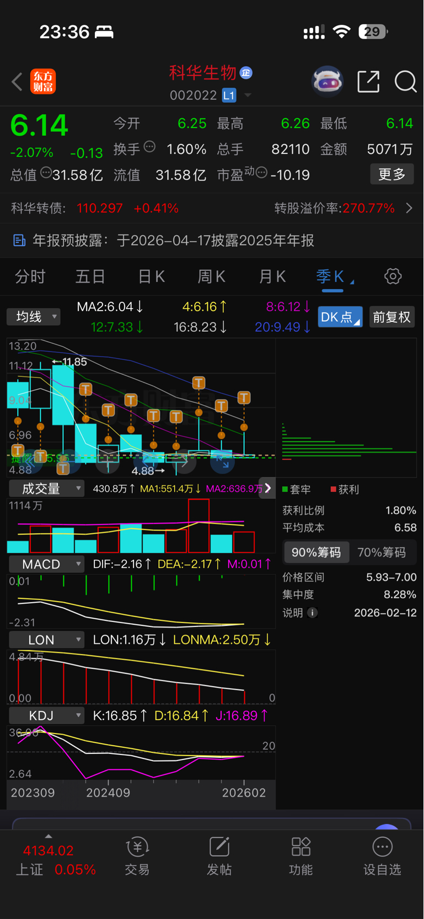
Task: Tap the right-arrow circle on the K chart
Action: [x=184, y=463]
